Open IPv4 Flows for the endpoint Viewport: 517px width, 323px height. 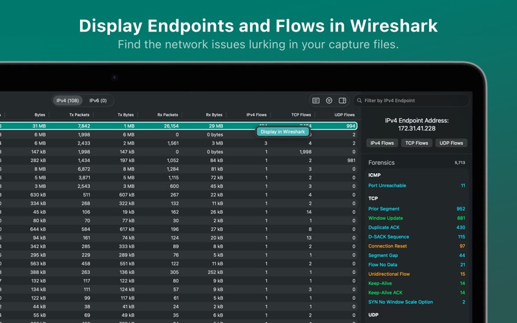pyautogui.click(x=382, y=143)
